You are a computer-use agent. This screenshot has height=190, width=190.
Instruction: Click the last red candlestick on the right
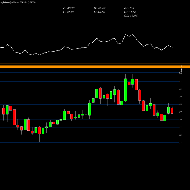coord(172,111)
